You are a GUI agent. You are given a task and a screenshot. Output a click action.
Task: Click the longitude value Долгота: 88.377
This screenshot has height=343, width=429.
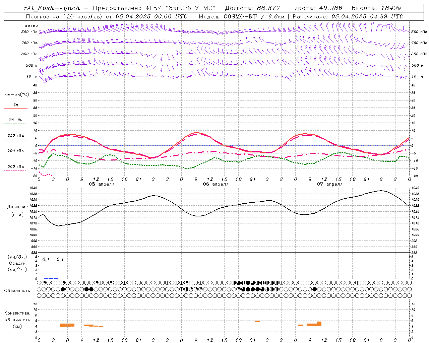point(252,8)
